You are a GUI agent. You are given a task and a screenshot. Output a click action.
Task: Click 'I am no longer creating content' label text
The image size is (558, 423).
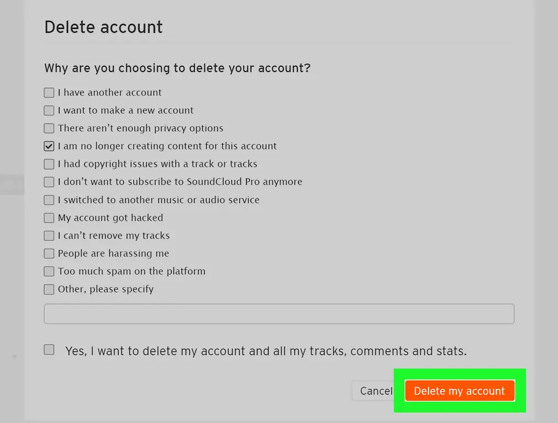[167, 146]
